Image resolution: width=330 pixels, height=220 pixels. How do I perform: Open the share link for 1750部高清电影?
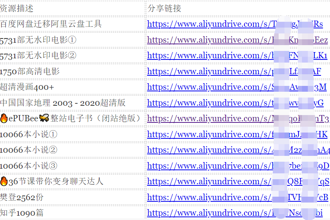click(234, 72)
